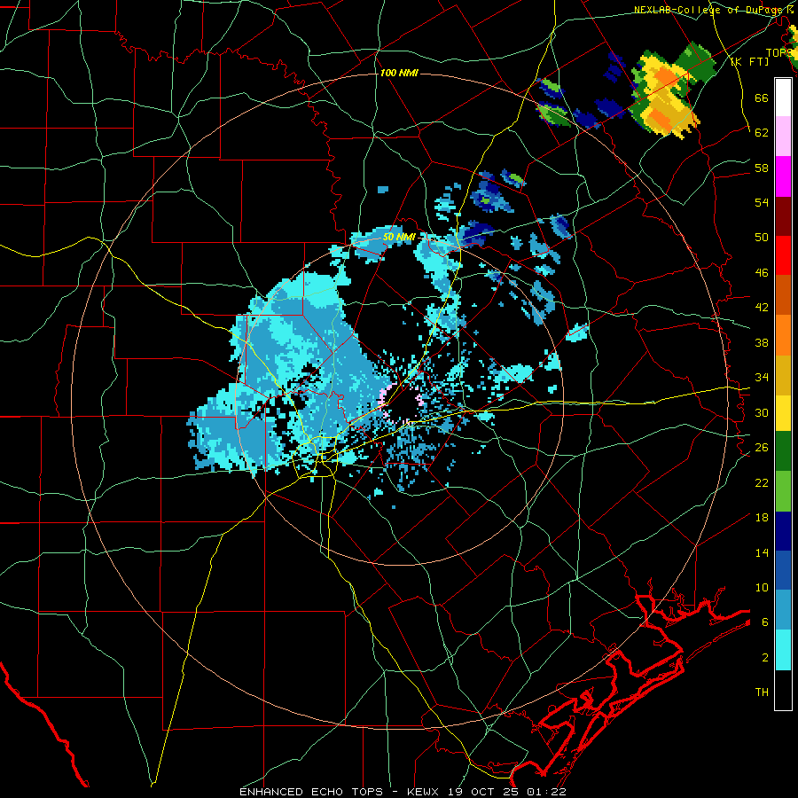Click the magenta legend color swatch
798x798 pixels.
783,176
